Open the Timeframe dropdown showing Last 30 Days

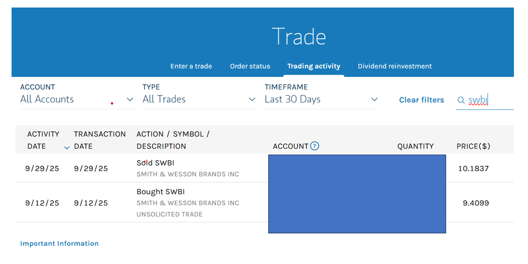point(322,99)
